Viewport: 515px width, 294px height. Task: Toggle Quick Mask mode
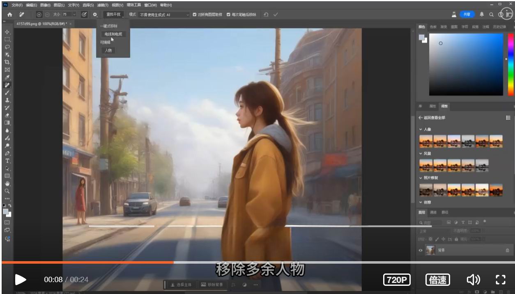point(7,222)
